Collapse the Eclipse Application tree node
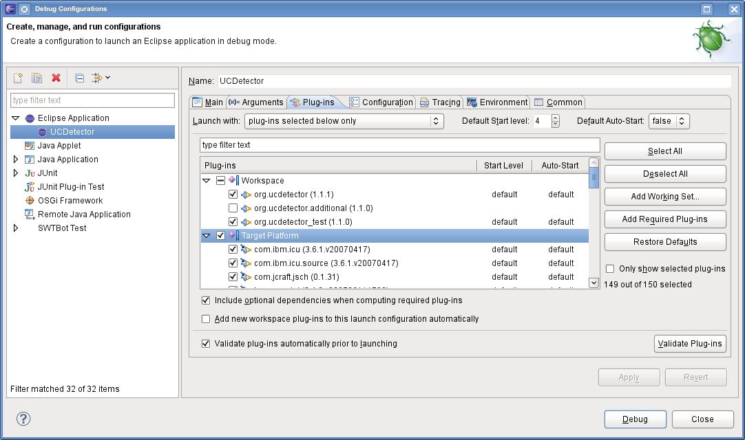This screenshot has height=440, width=745. (x=16, y=118)
